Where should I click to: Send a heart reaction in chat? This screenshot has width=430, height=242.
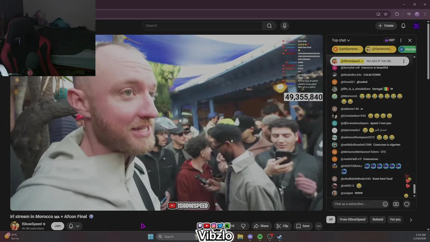(x=407, y=204)
